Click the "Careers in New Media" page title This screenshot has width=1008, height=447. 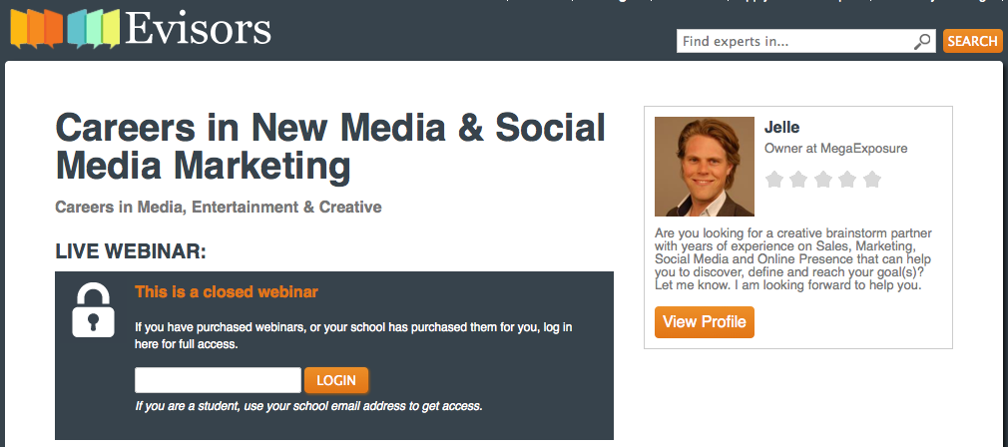(x=330, y=146)
